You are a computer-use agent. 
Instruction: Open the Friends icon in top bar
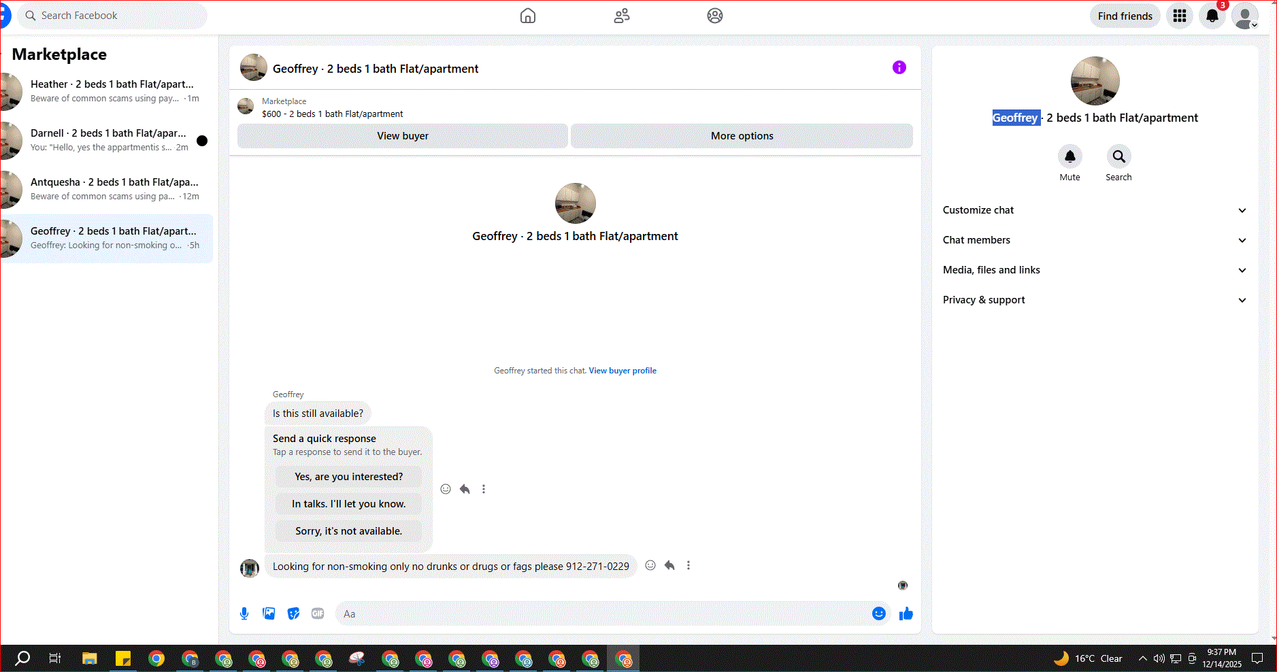[622, 16]
